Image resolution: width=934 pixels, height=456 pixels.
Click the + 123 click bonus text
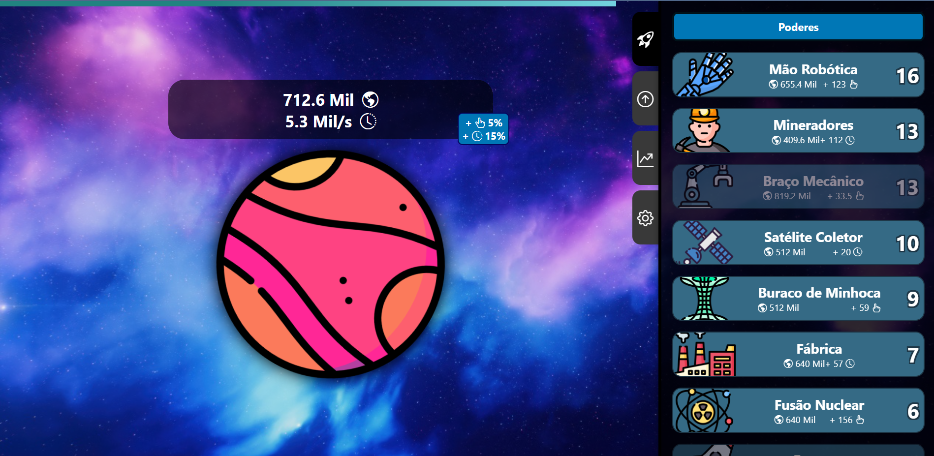tap(841, 85)
